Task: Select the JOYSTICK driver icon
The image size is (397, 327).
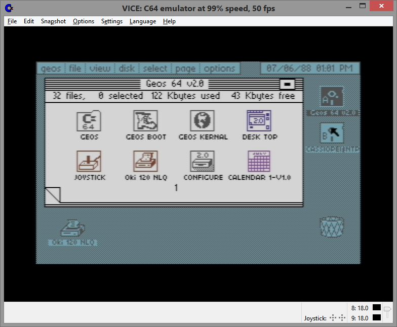Action: [89, 161]
